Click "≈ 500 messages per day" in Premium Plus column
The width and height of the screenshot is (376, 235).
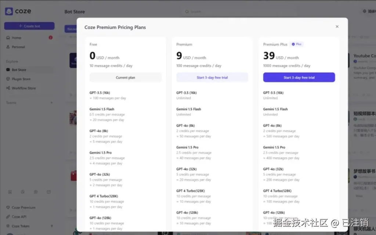[281, 136]
